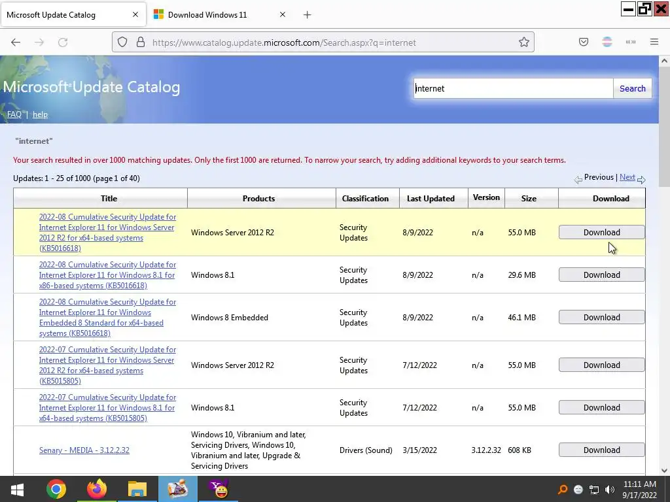Open Firefox from the taskbar
670x502 pixels.
[97, 489]
